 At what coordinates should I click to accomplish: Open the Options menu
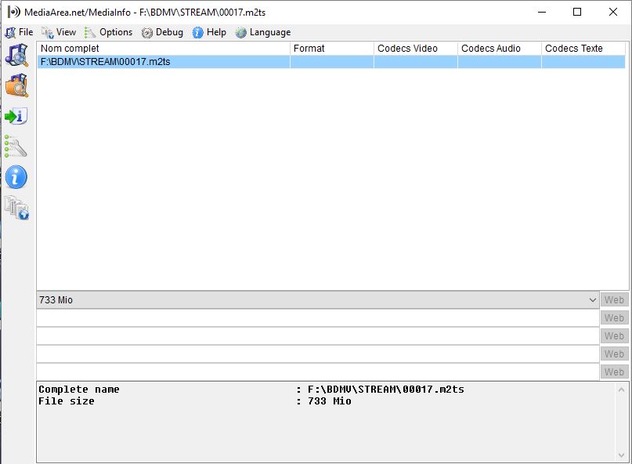(x=108, y=32)
